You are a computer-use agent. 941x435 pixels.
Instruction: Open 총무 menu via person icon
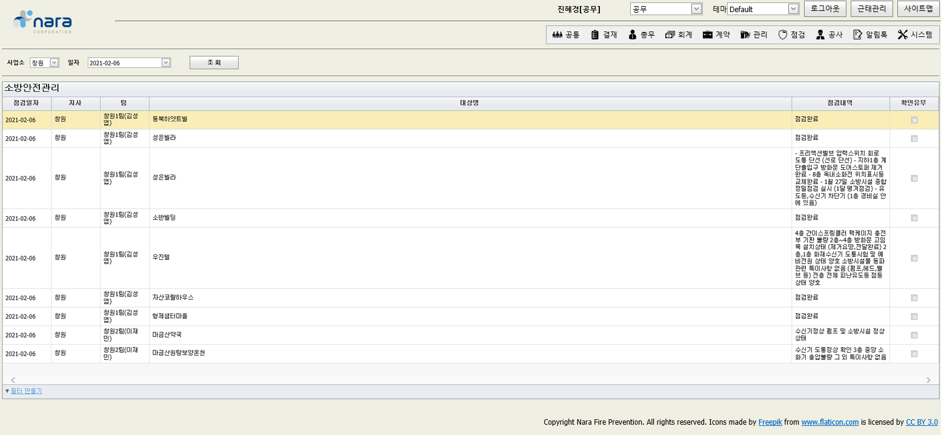(x=633, y=35)
